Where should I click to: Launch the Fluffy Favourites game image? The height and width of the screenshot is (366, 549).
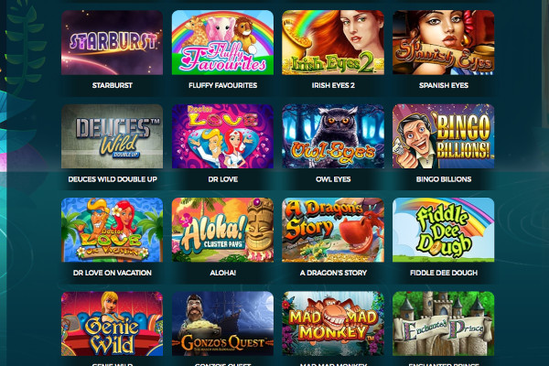point(222,42)
